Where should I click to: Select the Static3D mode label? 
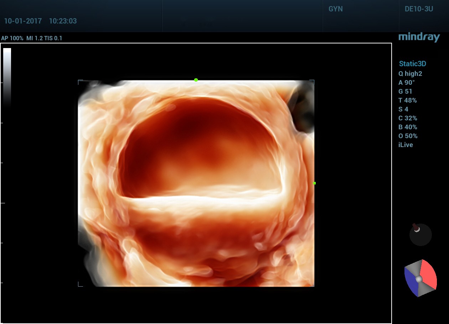point(412,64)
